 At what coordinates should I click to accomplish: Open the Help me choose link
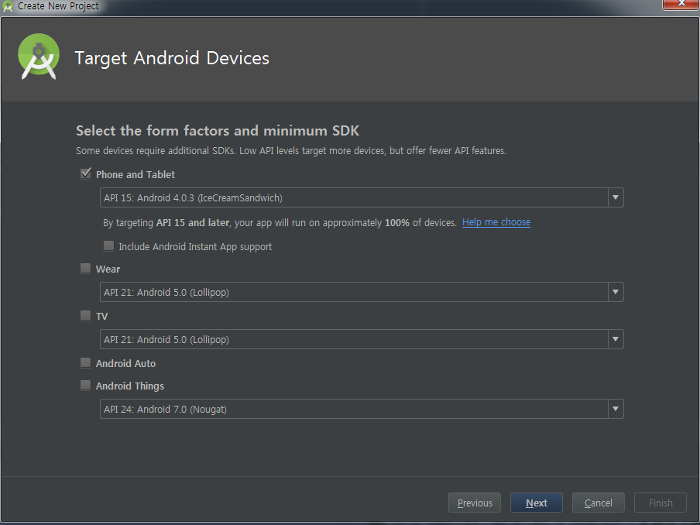point(496,222)
